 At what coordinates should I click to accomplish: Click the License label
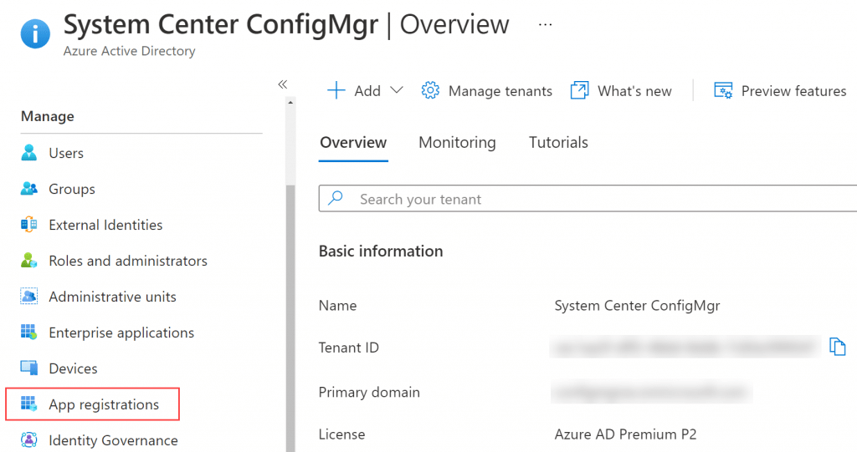pyautogui.click(x=341, y=434)
